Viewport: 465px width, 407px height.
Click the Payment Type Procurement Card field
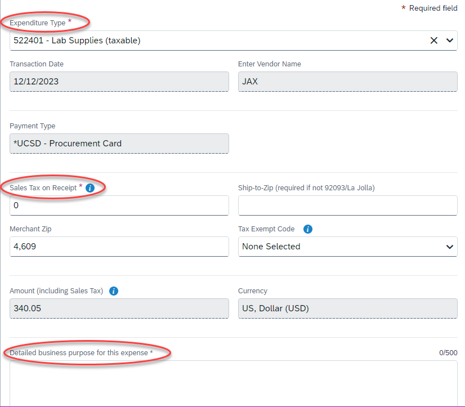click(x=119, y=144)
